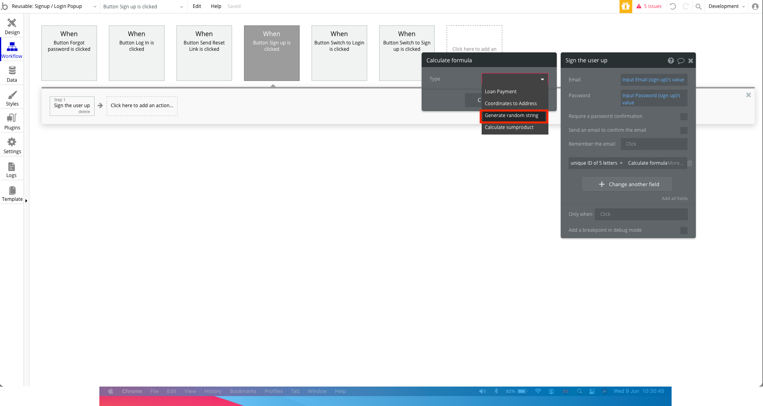Image resolution: width=763 pixels, height=406 pixels.
Task: Open Chrome's Bookmarks menu
Action: (x=243, y=391)
